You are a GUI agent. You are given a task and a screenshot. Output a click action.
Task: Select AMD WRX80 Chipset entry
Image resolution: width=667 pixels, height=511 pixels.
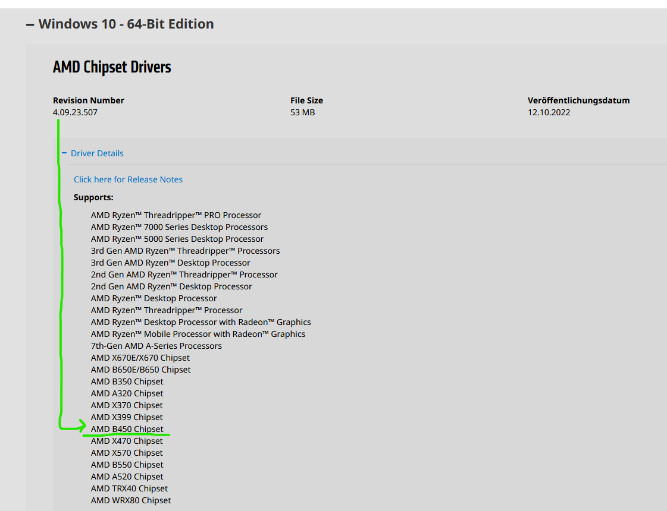point(131,501)
